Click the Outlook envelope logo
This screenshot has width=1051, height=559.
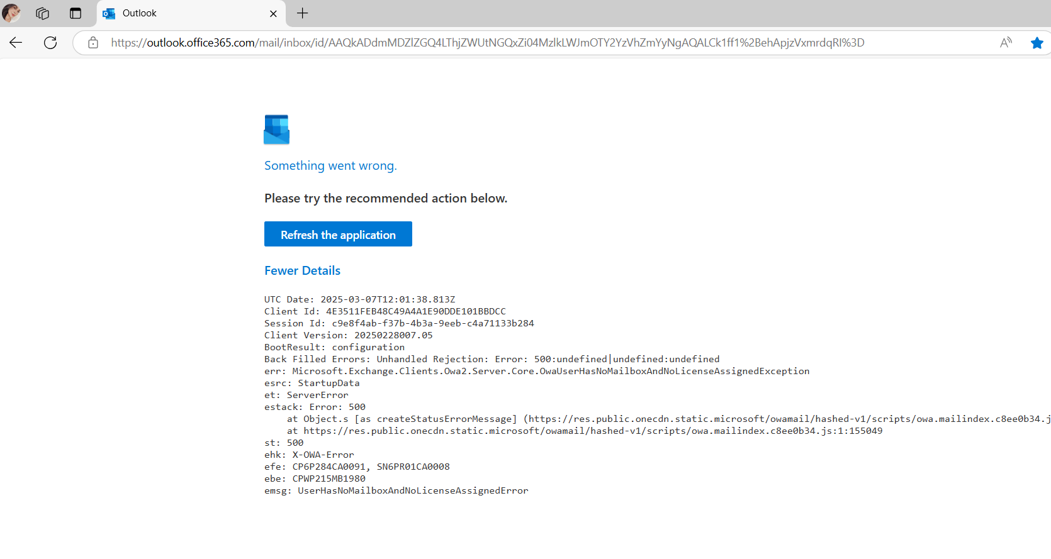click(276, 130)
